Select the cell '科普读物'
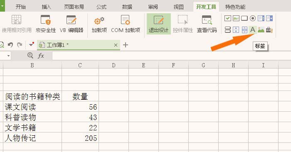Viewport: 291px width, 152px height. [x=32, y=117]
